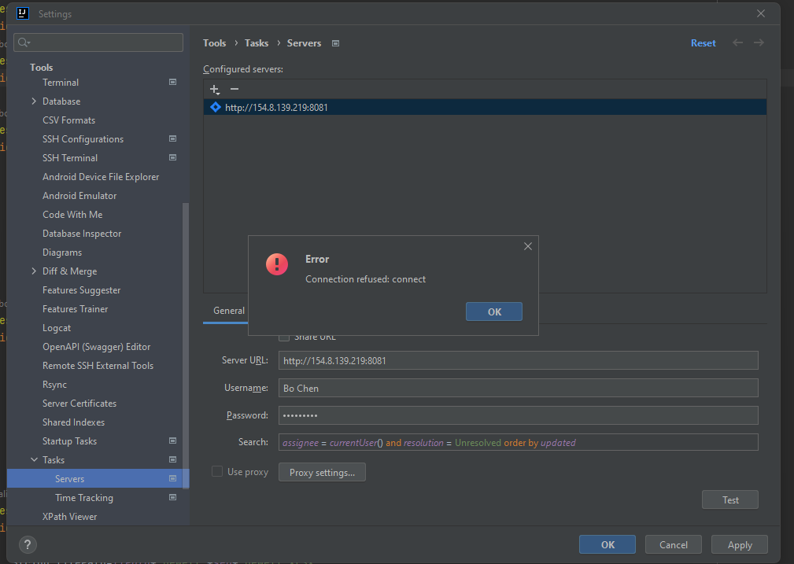This screenshot has width=794, height=564.
Task: Open help with the question mark button
Action: (x=28, y=545)
